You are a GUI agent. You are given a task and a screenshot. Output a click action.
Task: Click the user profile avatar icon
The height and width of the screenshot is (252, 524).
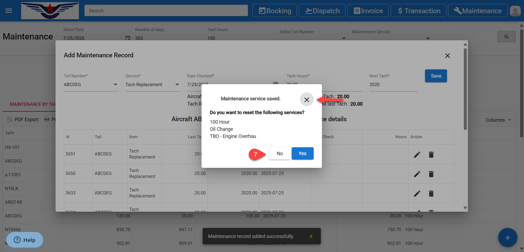[x=515, y=11]
